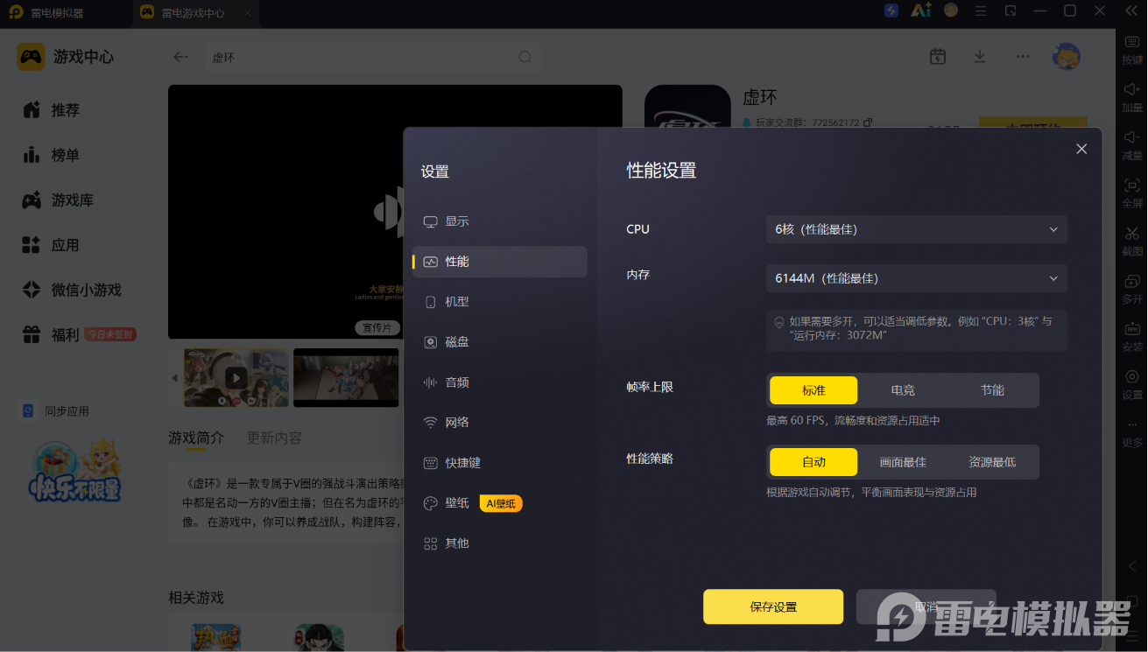Screen dimensions: 1148x652
Task: Click the search magnifier icon
Action: (x=525, y=57)
